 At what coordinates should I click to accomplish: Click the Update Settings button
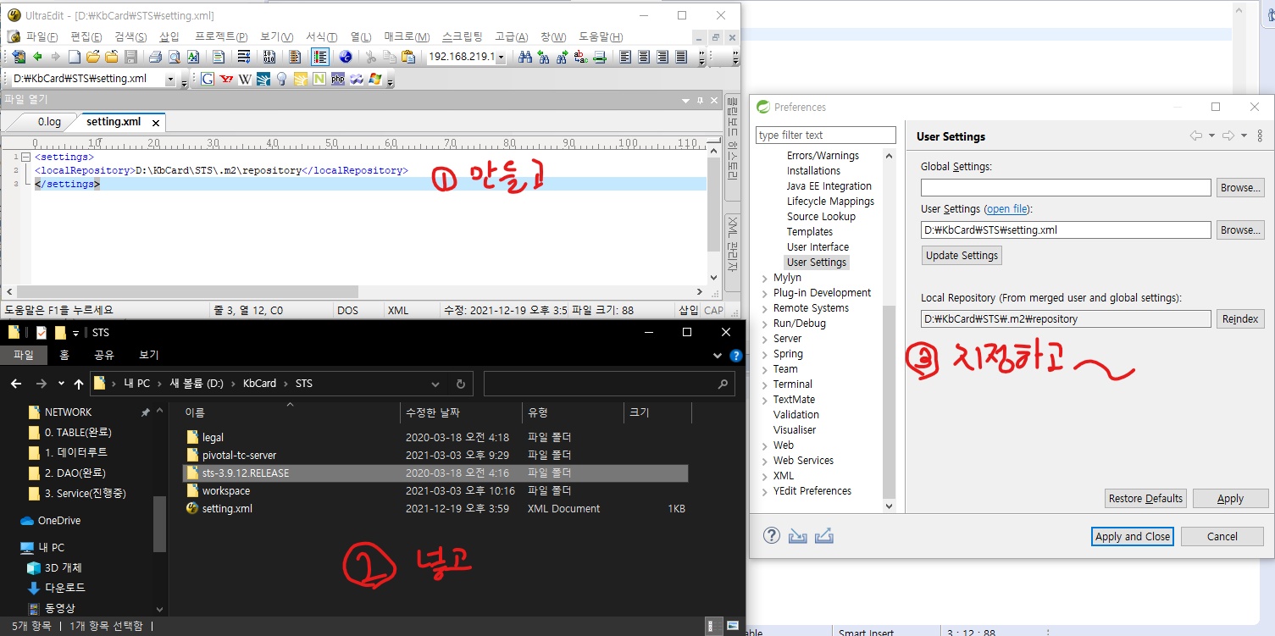point(962,256)
